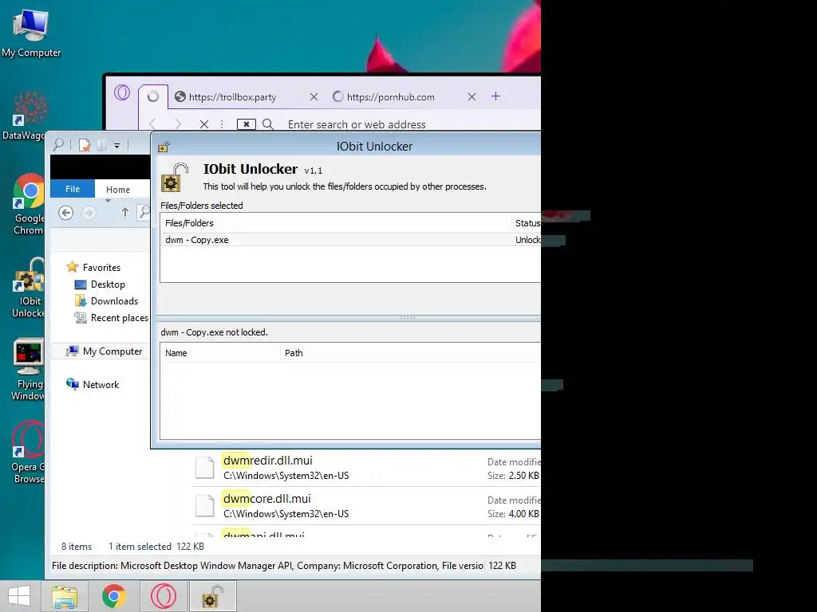Click Explorer back navigation arrow
The width and height of the screenshot is (817, 612).
click(65, 212)
